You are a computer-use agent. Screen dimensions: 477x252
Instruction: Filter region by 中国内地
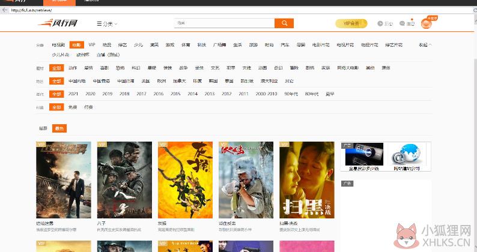pyautogui.click(x=77, y=81)
